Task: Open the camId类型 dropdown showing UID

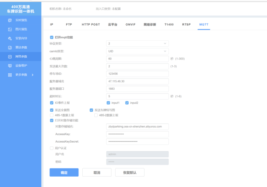Action: [x=138, y=51]
